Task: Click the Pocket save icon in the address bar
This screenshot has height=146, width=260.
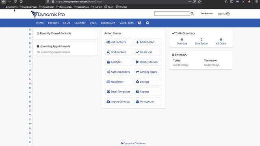Action: [194, 2]
